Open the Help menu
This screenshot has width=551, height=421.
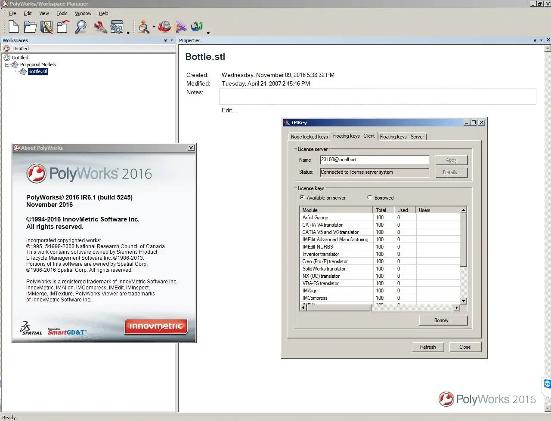[104, 13]
